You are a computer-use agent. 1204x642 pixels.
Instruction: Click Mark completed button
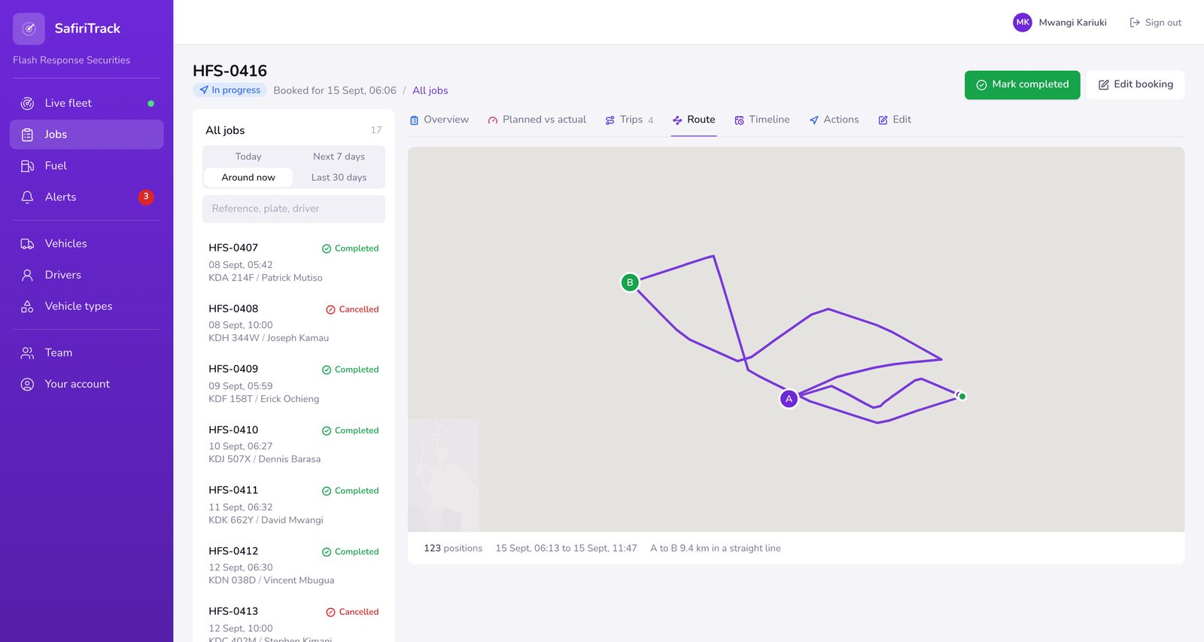coord(1022,85)
